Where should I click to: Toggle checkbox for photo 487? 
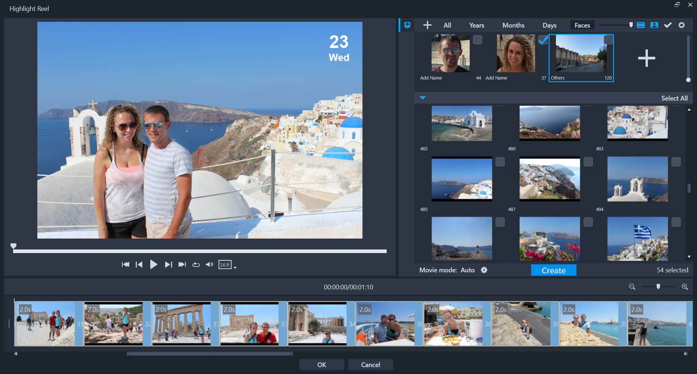coord(588,162)
